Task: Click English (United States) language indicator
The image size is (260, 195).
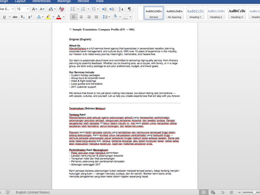Action: click(x=33, y=192)
